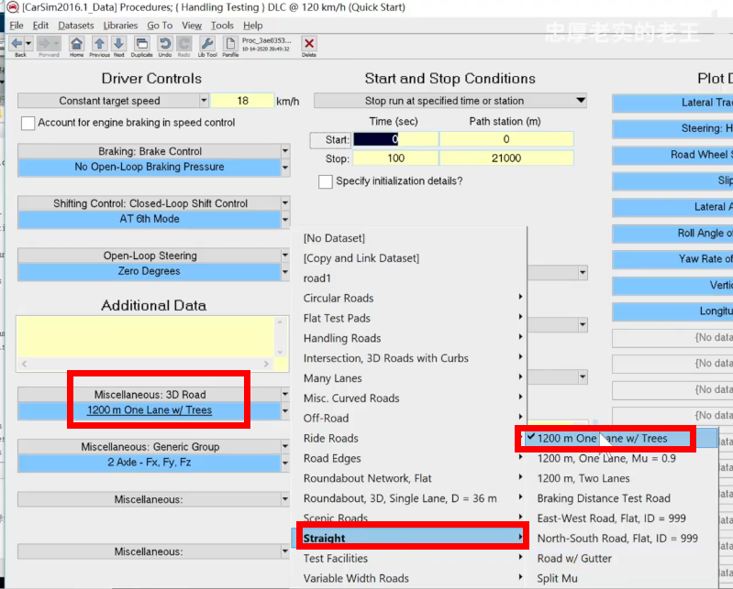Open the File menu
The width and height of the screenshot is (733, 589).
point(17,26)
